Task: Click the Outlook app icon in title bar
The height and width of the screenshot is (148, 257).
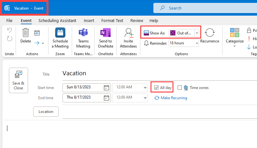Action: click(7, 8)
